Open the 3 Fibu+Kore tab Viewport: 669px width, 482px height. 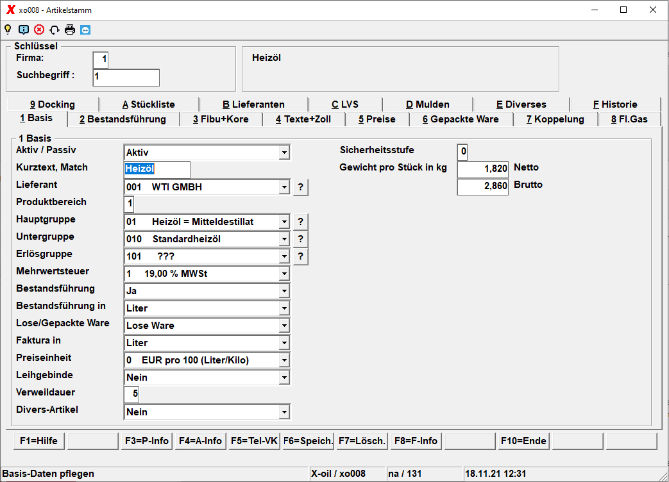[x=221, y=119]
